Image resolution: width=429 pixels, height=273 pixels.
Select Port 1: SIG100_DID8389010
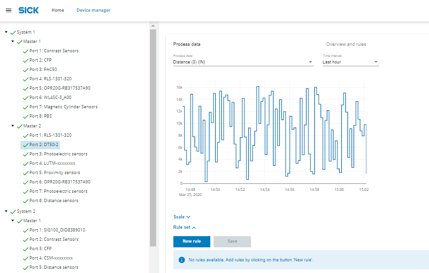pyautogui.click(x=57, y=230)
